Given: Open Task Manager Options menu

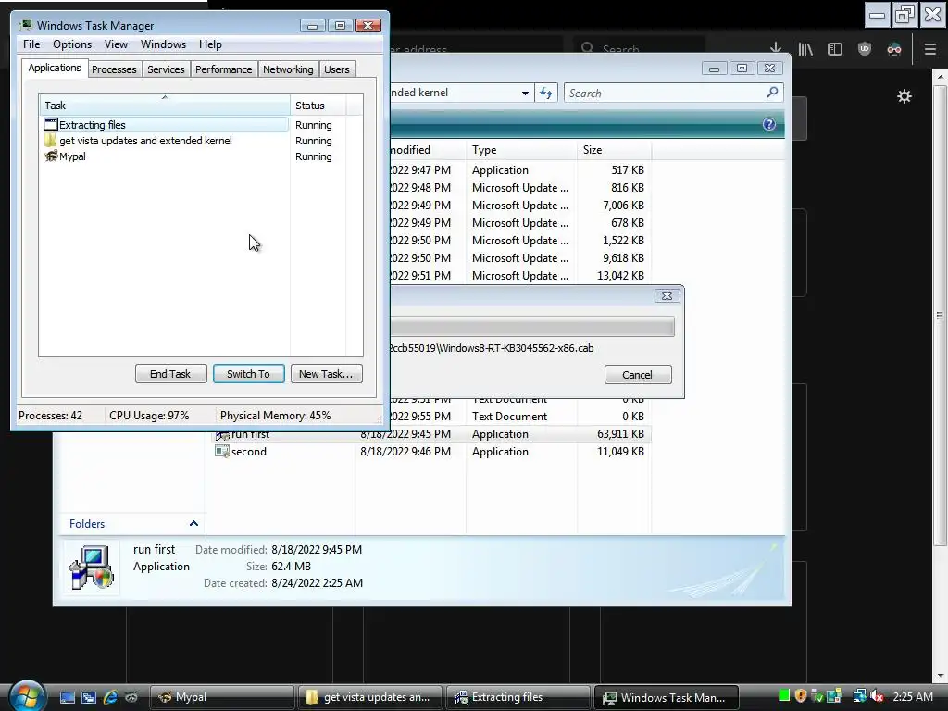Looking at the screenshot, I should point(72,44).
